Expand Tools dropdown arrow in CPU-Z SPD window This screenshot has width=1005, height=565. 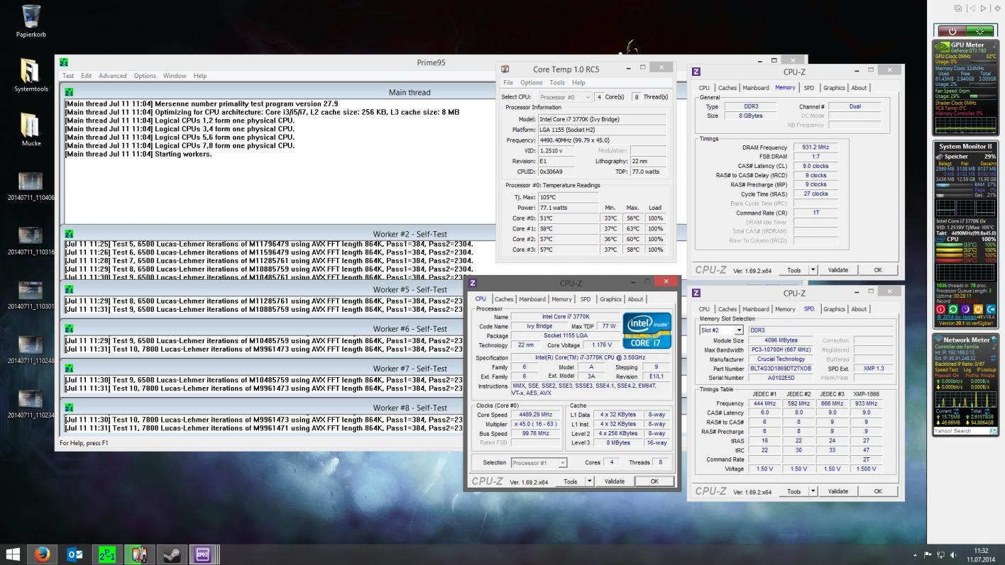click(x=813, y=491)
